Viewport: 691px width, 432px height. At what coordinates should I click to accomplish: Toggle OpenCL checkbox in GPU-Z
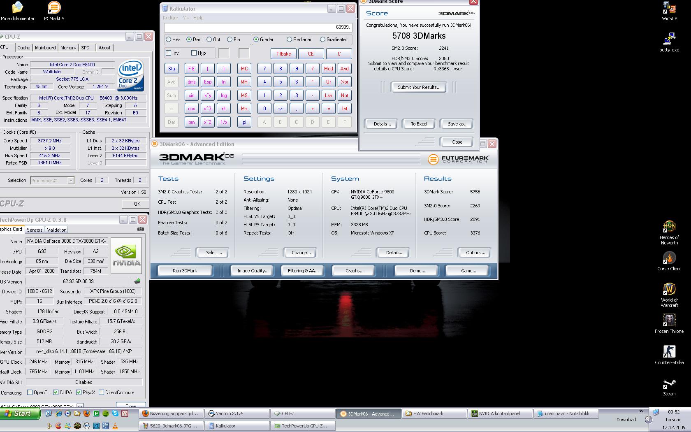point(30,393)
